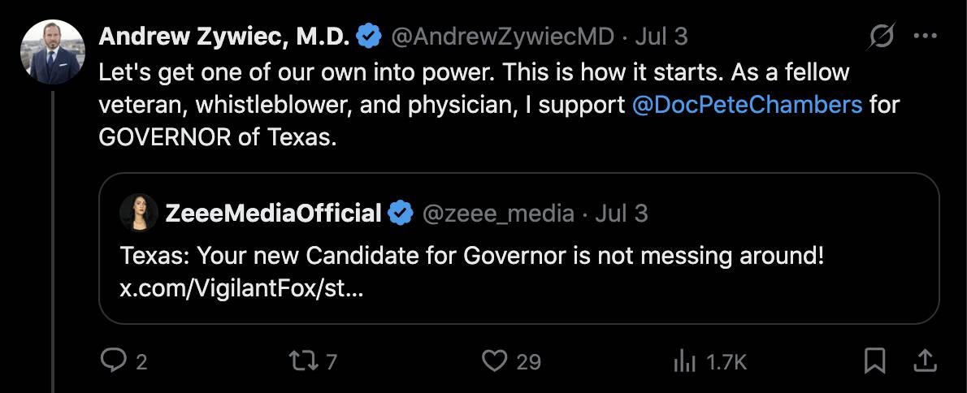
Task: Click the Andrew Zywiec, M.D. display name
Action: pyautogui.click(x=224, y=37)
